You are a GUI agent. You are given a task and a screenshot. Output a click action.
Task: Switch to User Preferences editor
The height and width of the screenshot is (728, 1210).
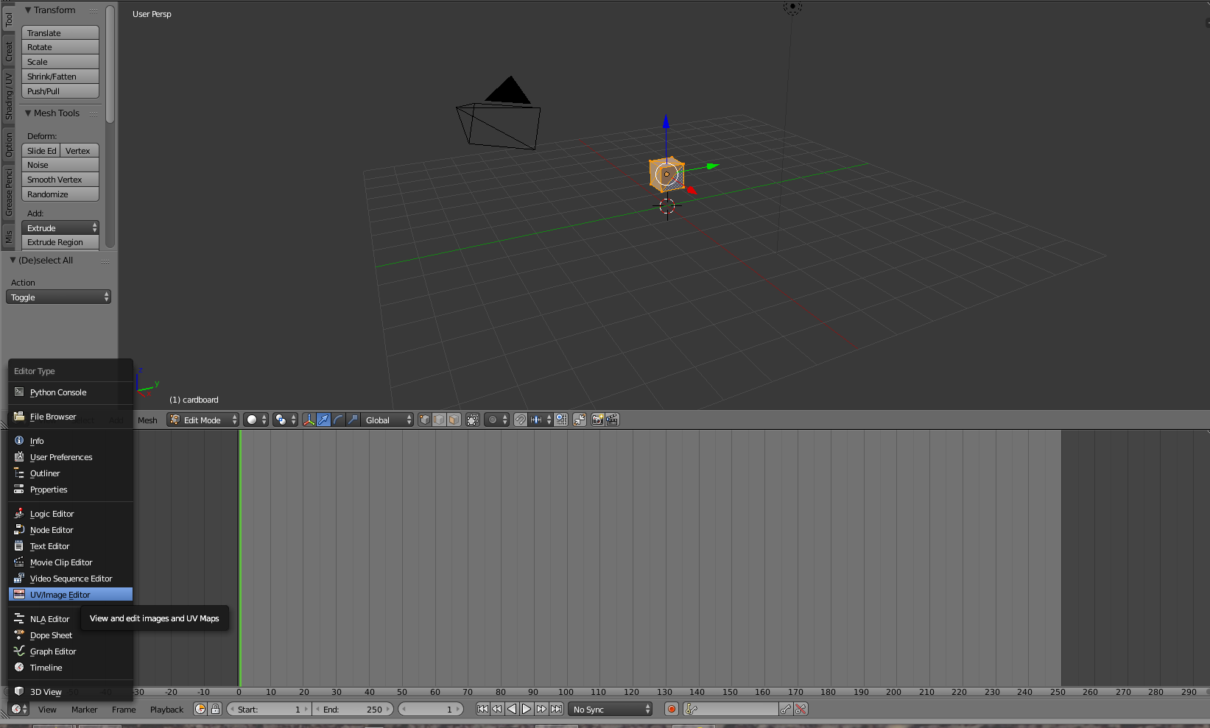(x=71, y=457)
